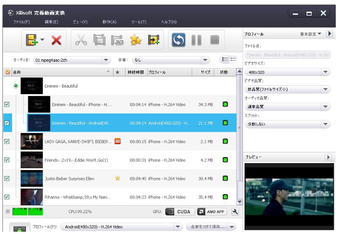Click the gold star on Justin Bieber row
Image resolution: width=339 pixels, height=234 pixels.
[117, 178]
